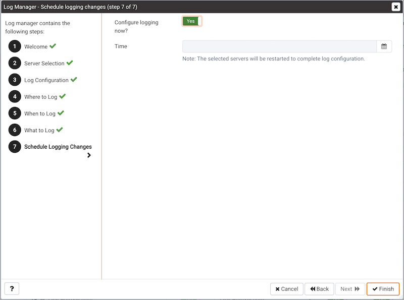
Task: Click the number 1 step circle
Action: click(x=15, y=46)
